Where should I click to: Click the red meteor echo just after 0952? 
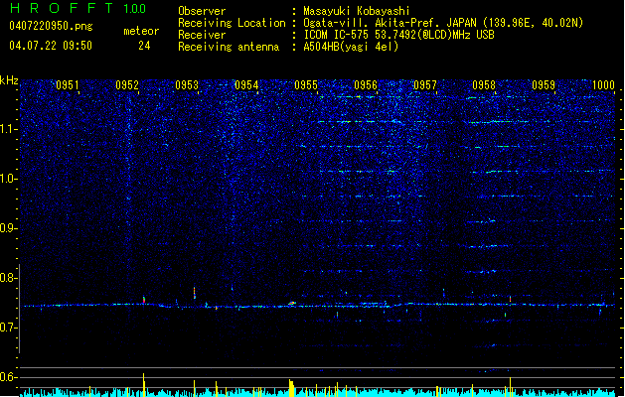pyautogui.click(x=144, y=300)
